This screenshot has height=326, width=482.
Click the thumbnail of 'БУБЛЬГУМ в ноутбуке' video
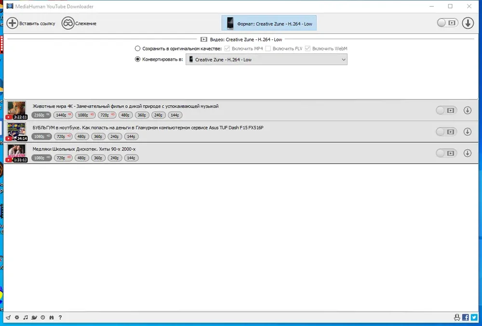pyautogui.click(x=16, y=132)
